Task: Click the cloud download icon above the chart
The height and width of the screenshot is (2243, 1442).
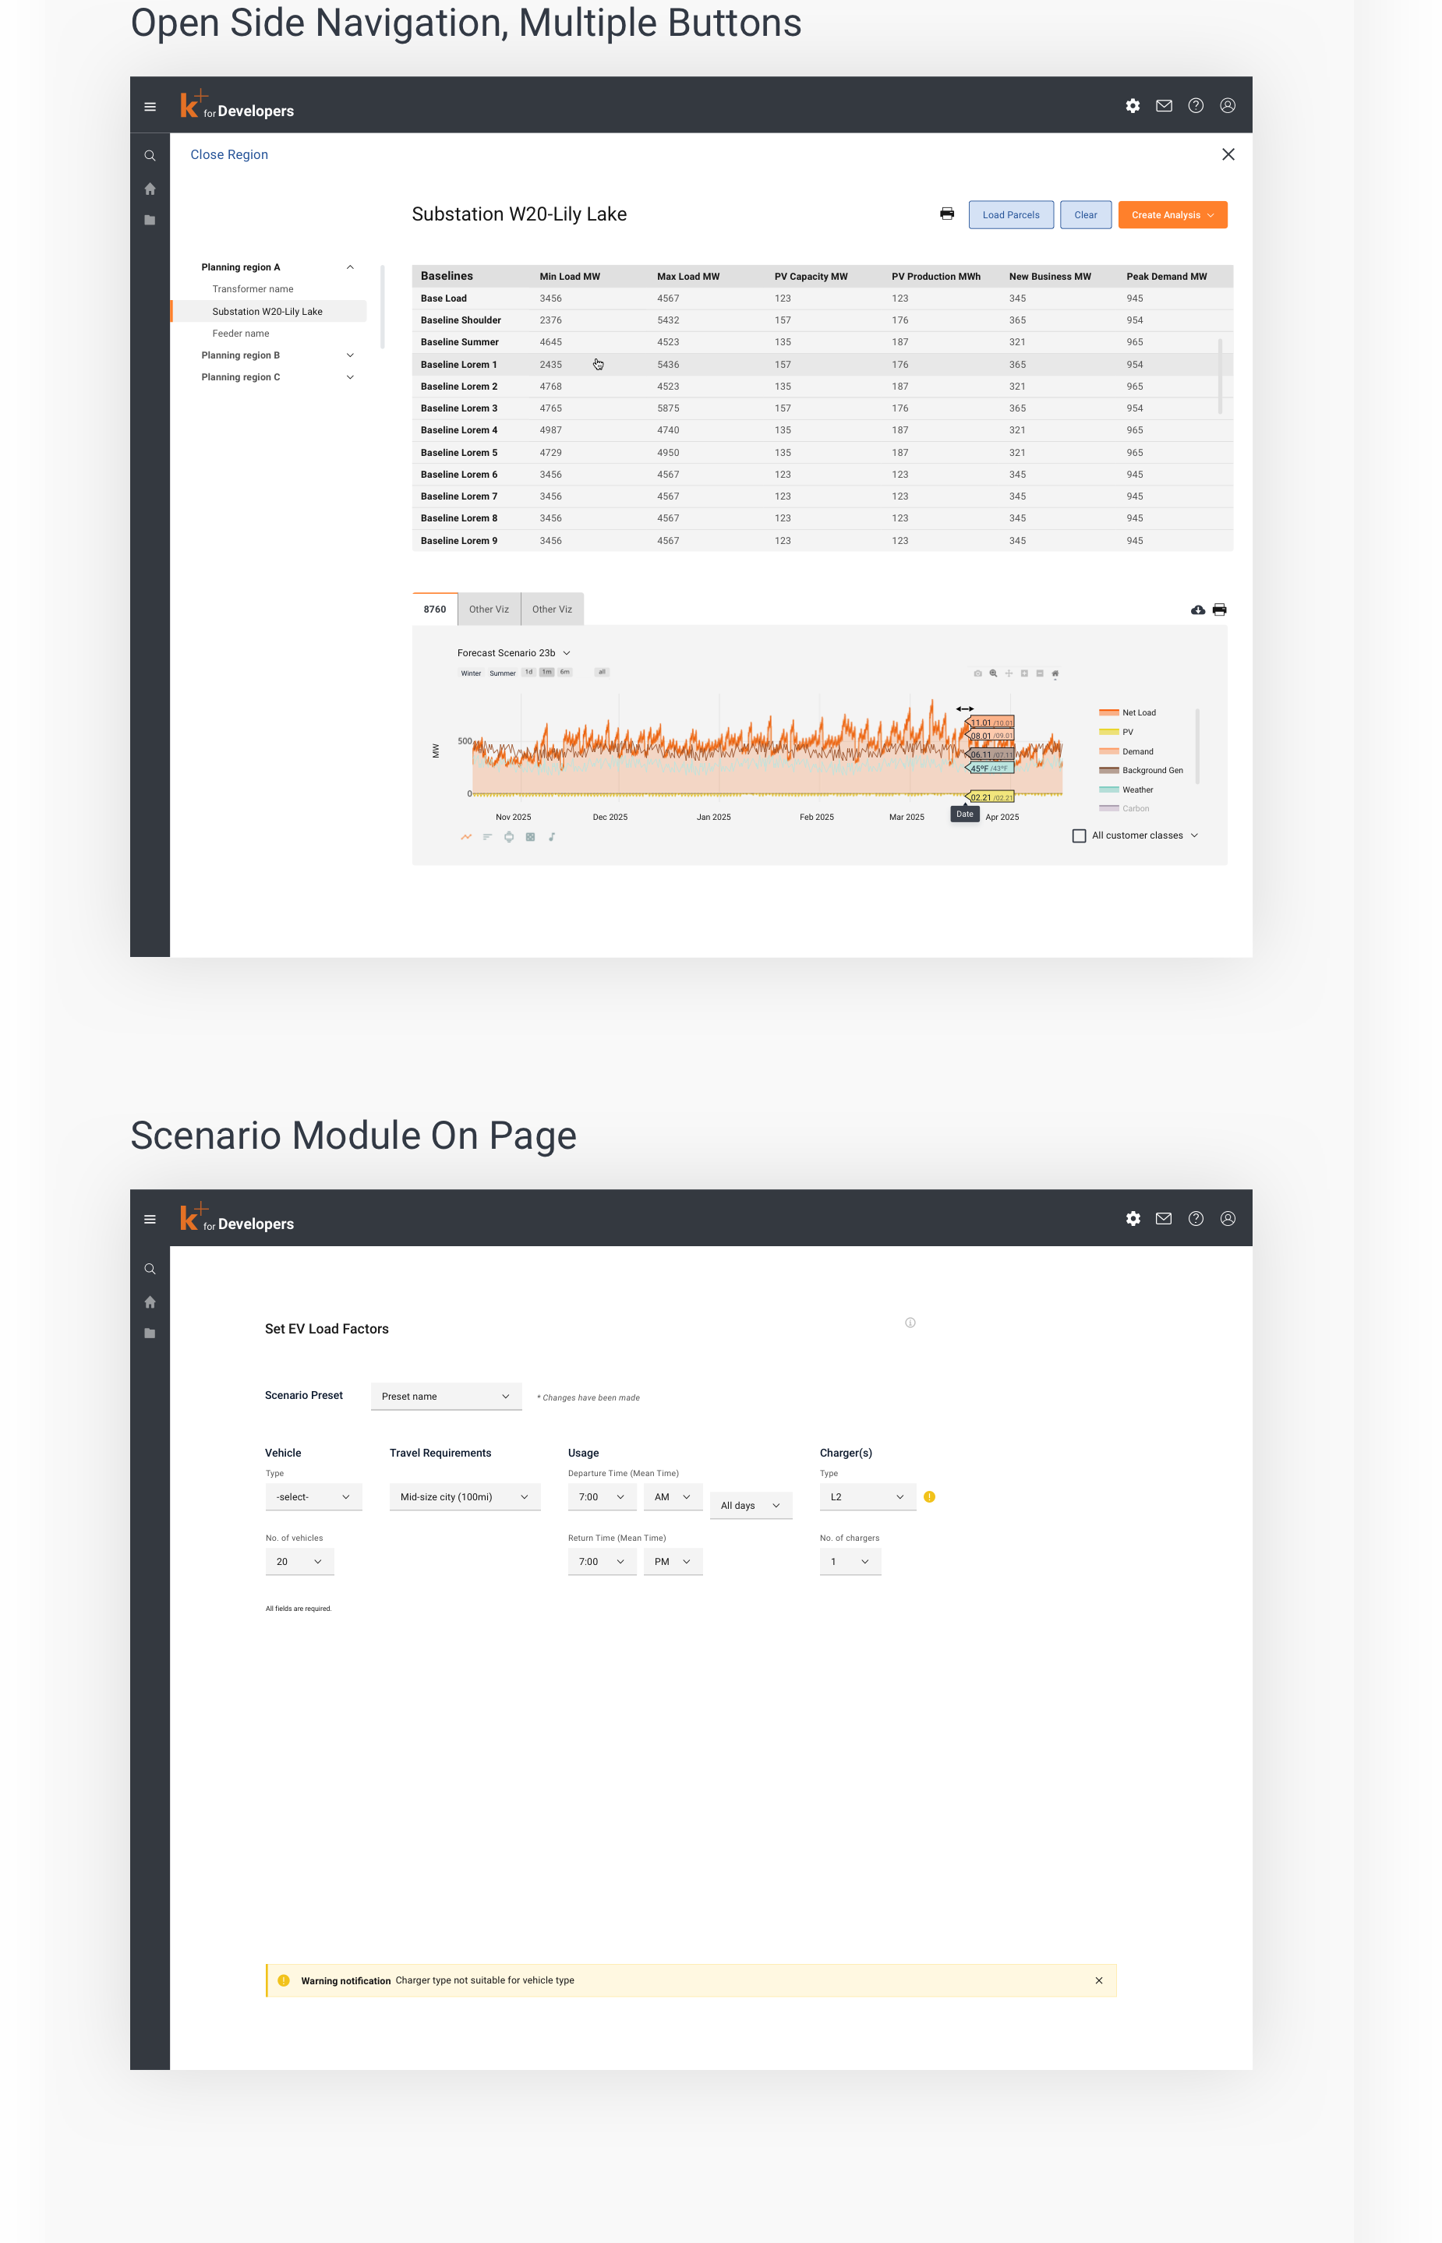Action: click(1197, 609)
